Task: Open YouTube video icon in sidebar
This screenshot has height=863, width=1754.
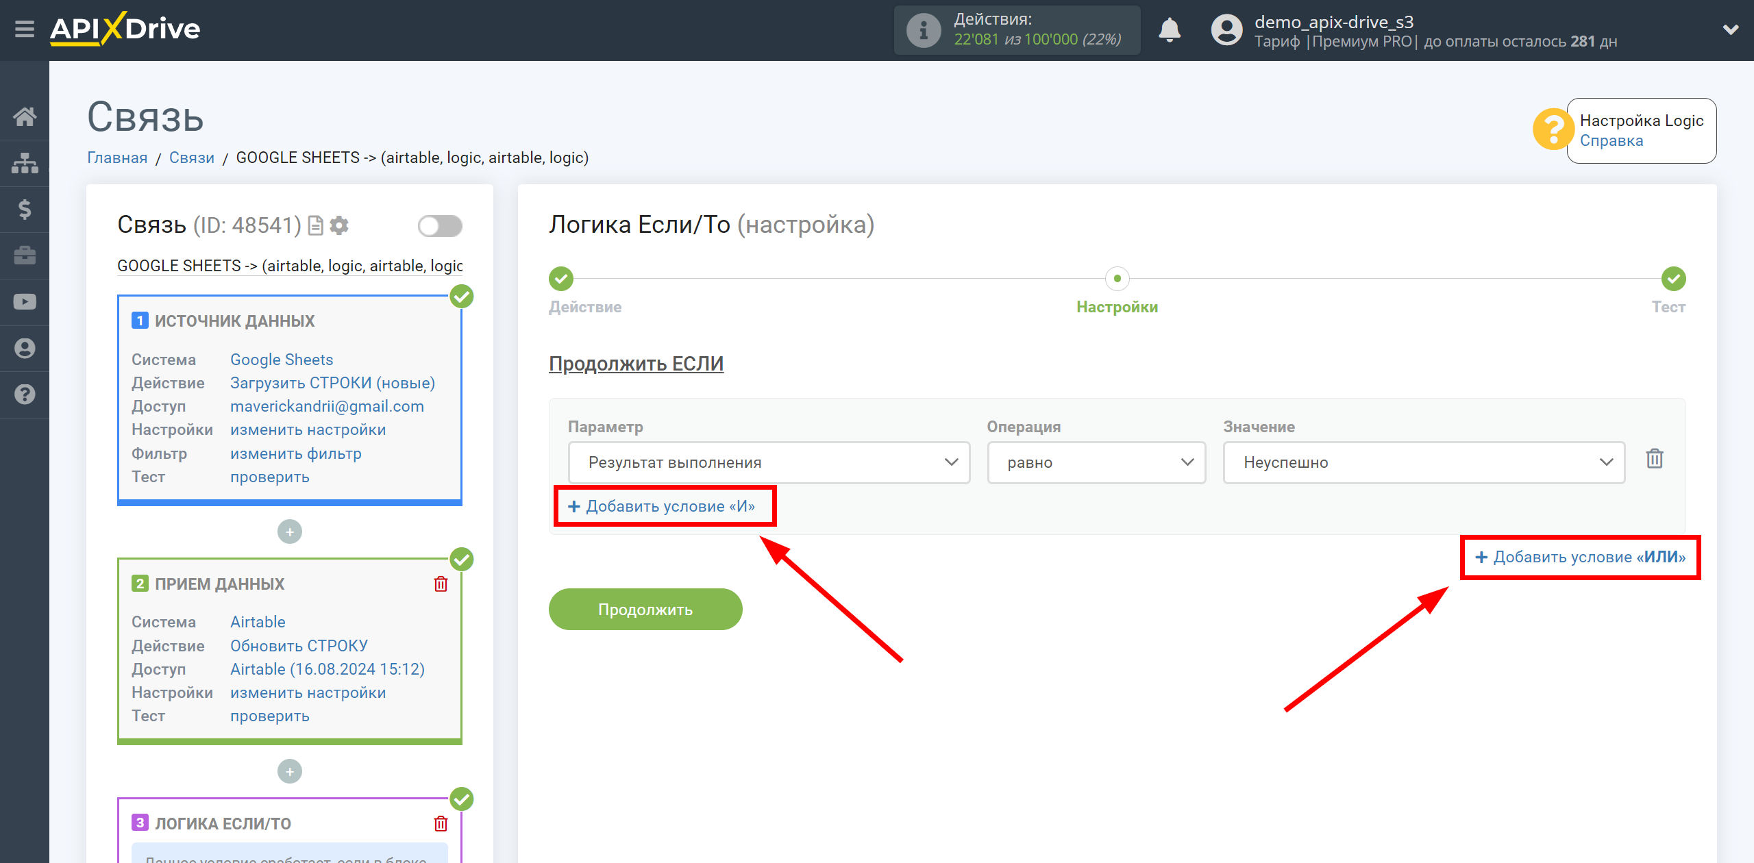Action: 25,302
